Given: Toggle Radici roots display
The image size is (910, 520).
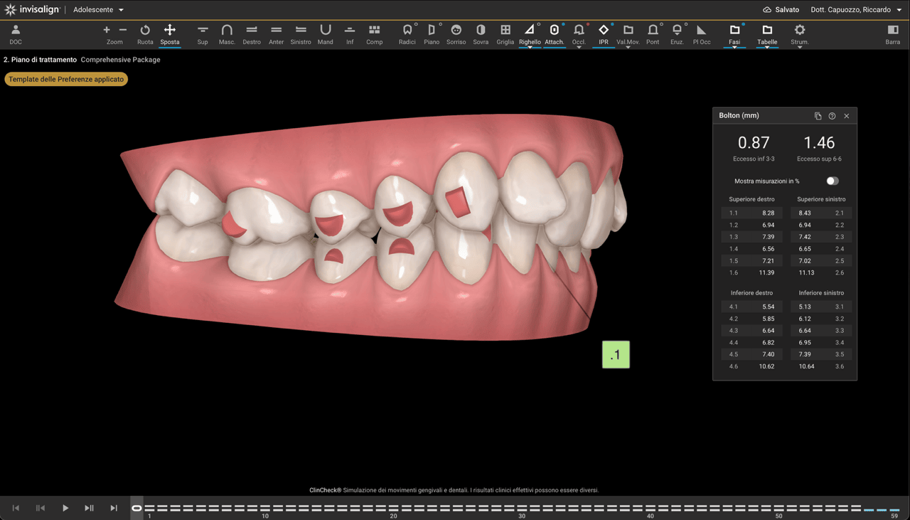Looking at the screenshot, I should click(x=407, y=34).
